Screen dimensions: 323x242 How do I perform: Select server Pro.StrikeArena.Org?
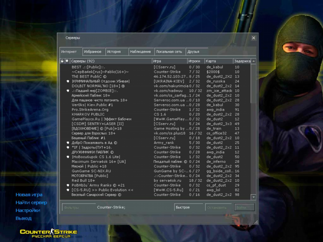click(x=155, y=110)
